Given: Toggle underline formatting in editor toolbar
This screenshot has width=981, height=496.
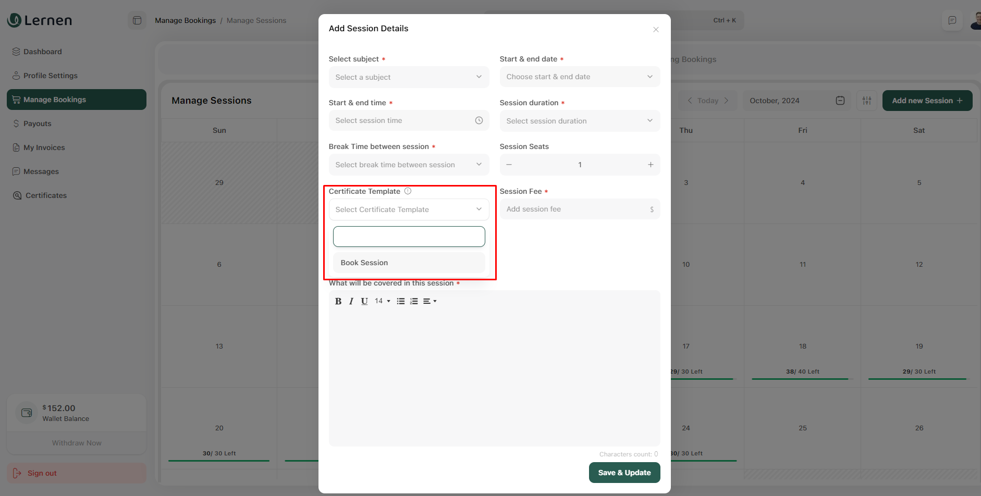Looking at the screenshot, I should [364, 301].
